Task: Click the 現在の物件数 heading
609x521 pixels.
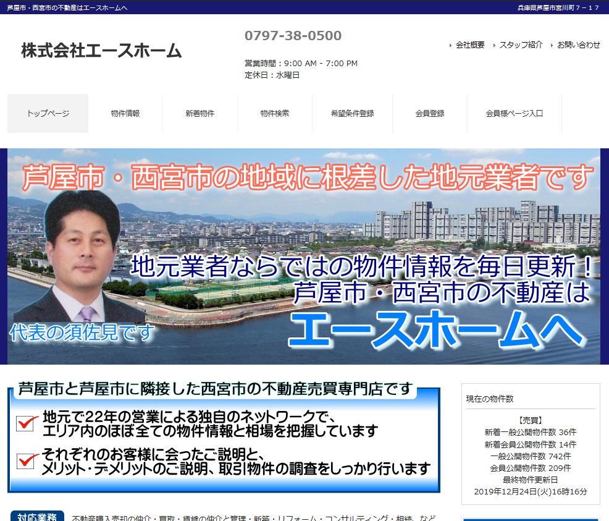Action: (490, 399)
